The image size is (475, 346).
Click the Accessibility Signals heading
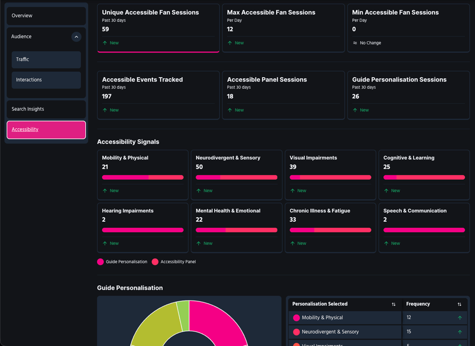(128, 142)
